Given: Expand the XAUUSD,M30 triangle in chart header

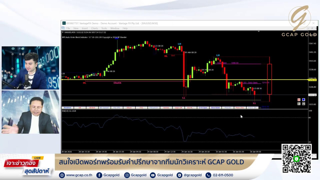Looking at the screenshot, I should 63,32.
